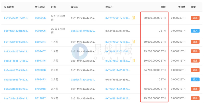View block 8891345
The image size is (204, 103).
click(40, 61)
